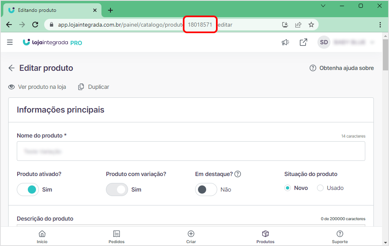
Task: Click the 14 caracteres counter text
Action: click(353, 136)
